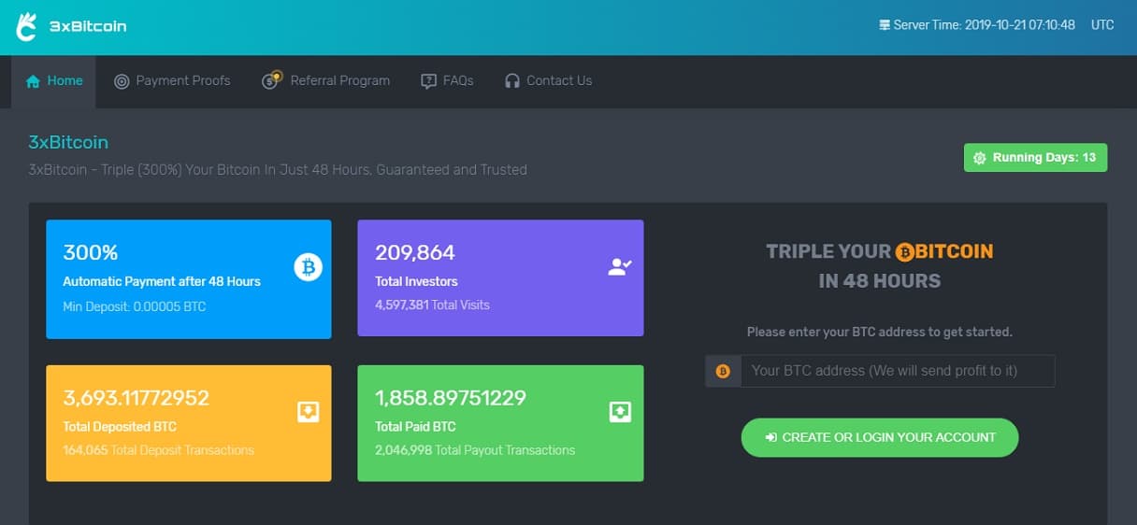Image resolution: width=1137 pixels, height=525 pixels.
Task: Click the house icon on Home tab
Action: pos(33,81)
